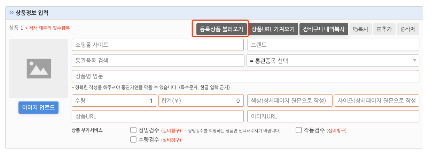The image size is (429, 152).
Task: Focus the 쇼핑몰 사이트 input field
Action: pyautogui.click(x=158, y=45)
